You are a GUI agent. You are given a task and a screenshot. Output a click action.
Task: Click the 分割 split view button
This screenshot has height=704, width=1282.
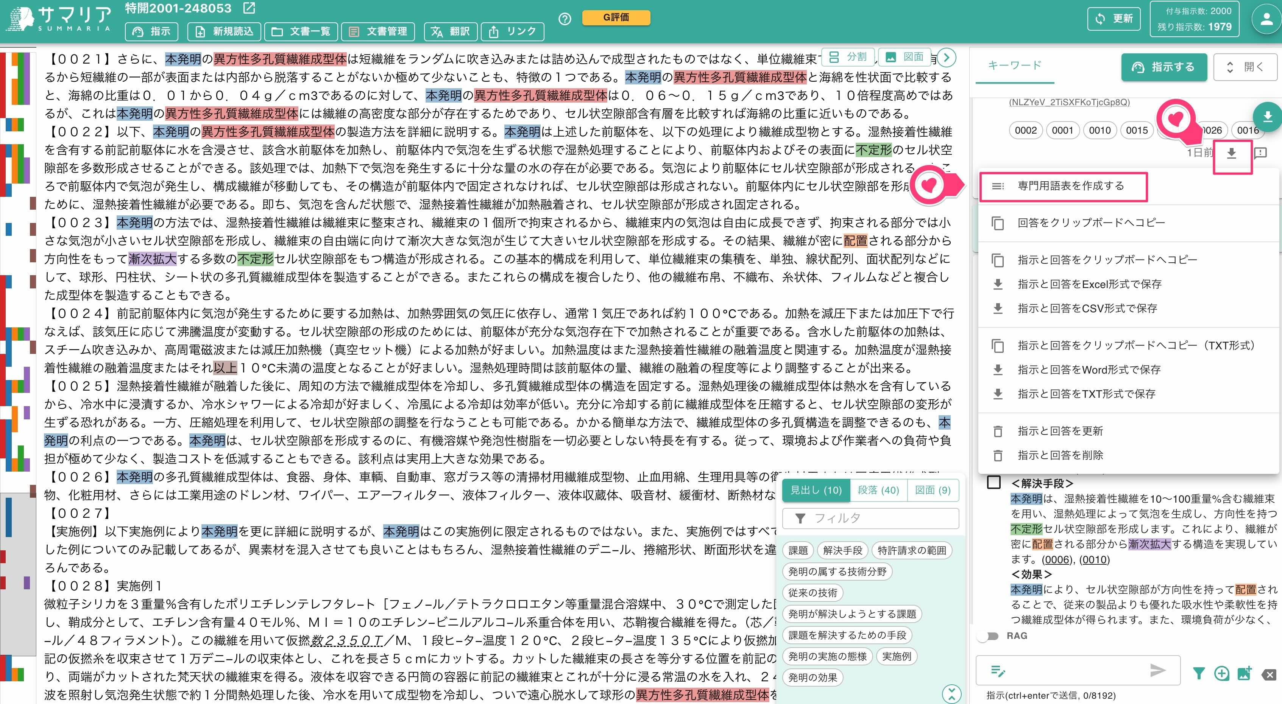[x=848, y=57]
